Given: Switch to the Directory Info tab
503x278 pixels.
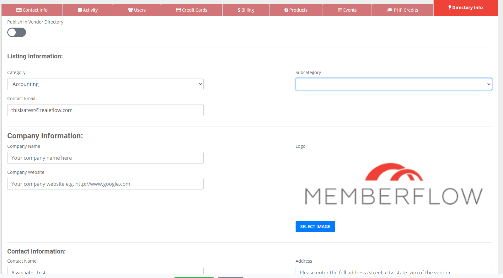Looking at the screenshot, I should coord(465,8).
